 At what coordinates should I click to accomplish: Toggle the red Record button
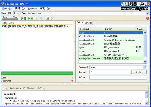(x=147, y=18)
